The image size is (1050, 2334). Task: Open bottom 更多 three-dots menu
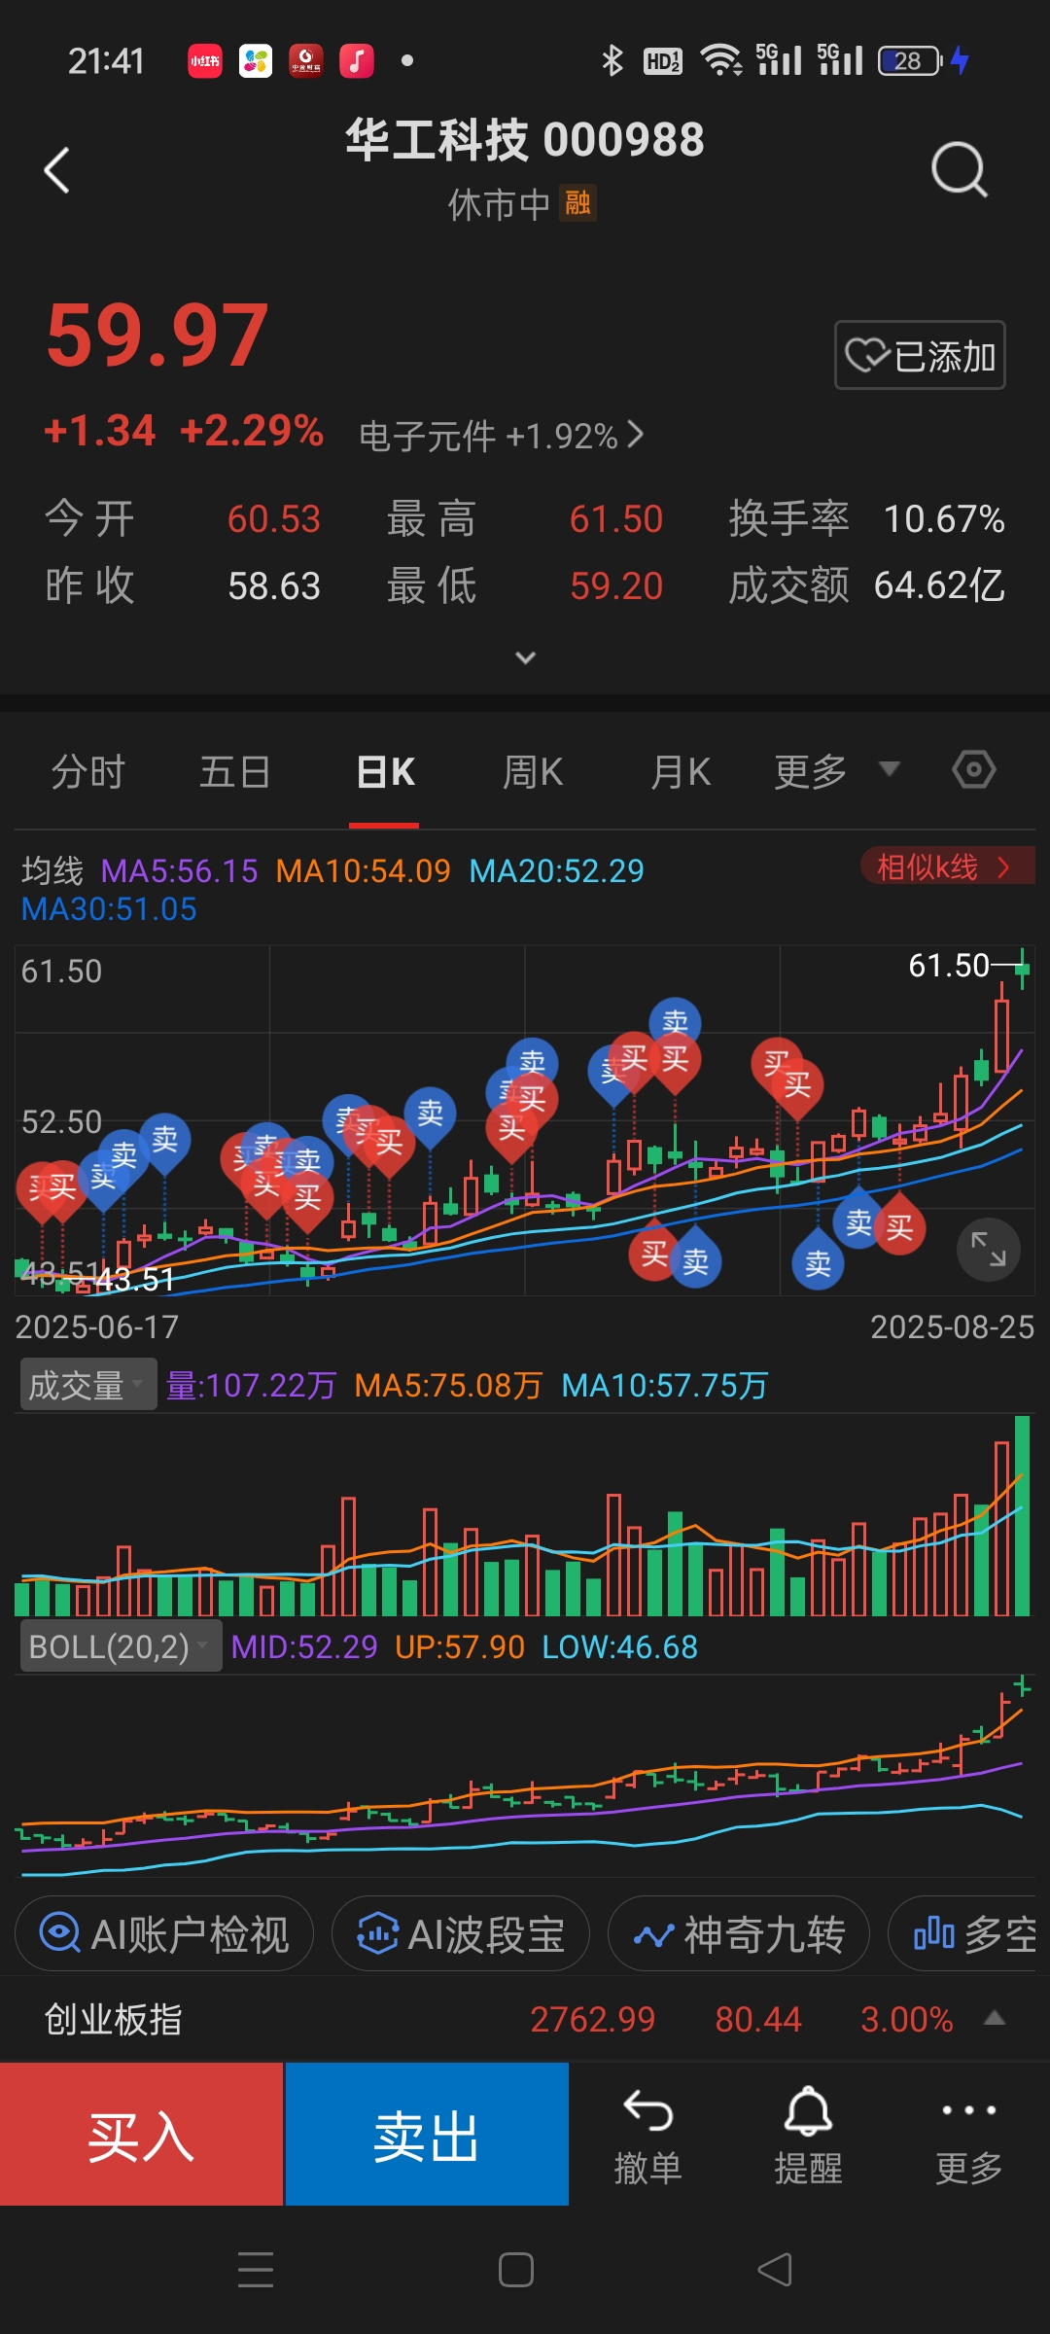coord(968,2136)
